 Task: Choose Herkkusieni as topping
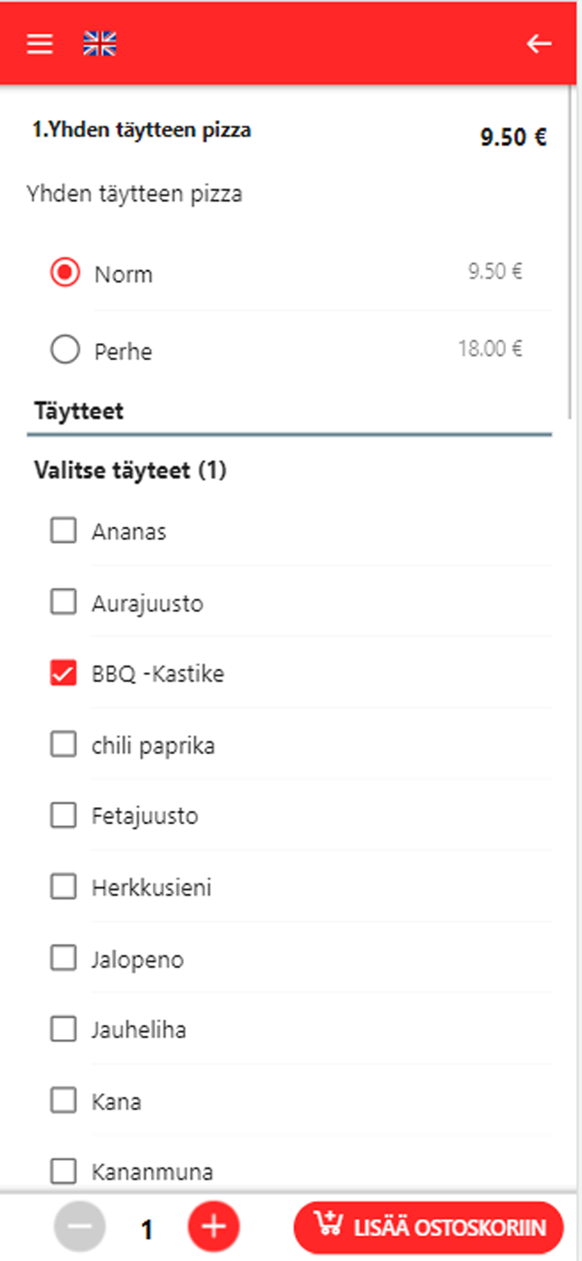pos(64,887)
